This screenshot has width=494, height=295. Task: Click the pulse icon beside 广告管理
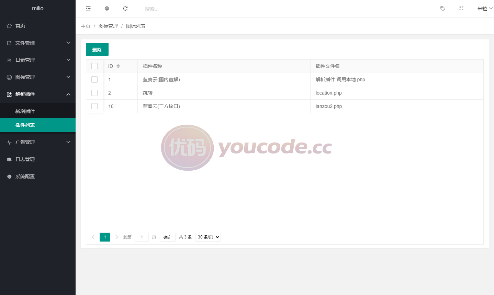coord(9,142)
